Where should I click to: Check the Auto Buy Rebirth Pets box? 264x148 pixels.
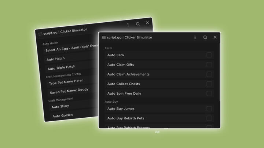(209, 118)
